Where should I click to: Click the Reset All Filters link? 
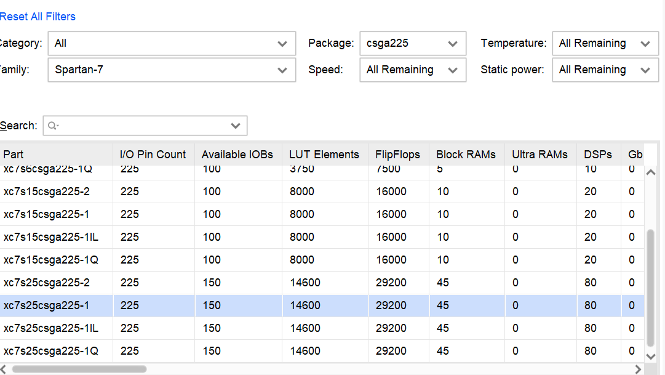click(x=38, y=17)
